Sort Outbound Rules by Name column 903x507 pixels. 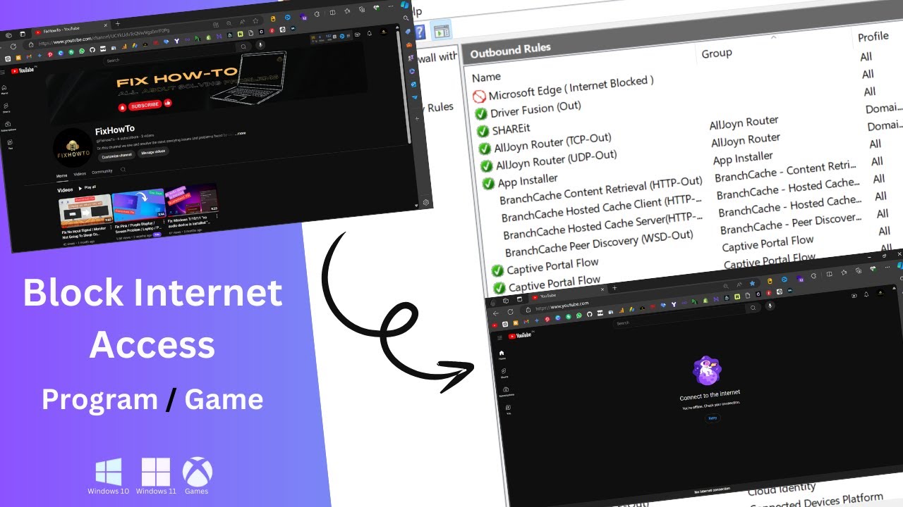point(486,77)
